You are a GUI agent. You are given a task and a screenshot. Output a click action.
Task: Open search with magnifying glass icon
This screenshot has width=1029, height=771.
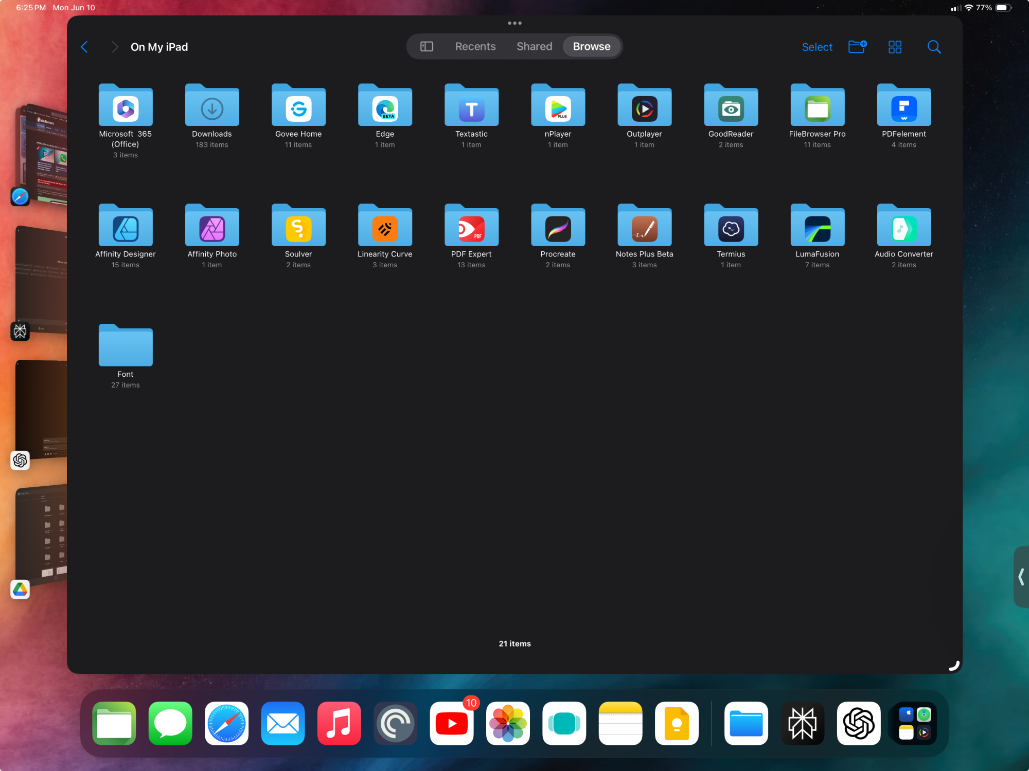[934, 47]
